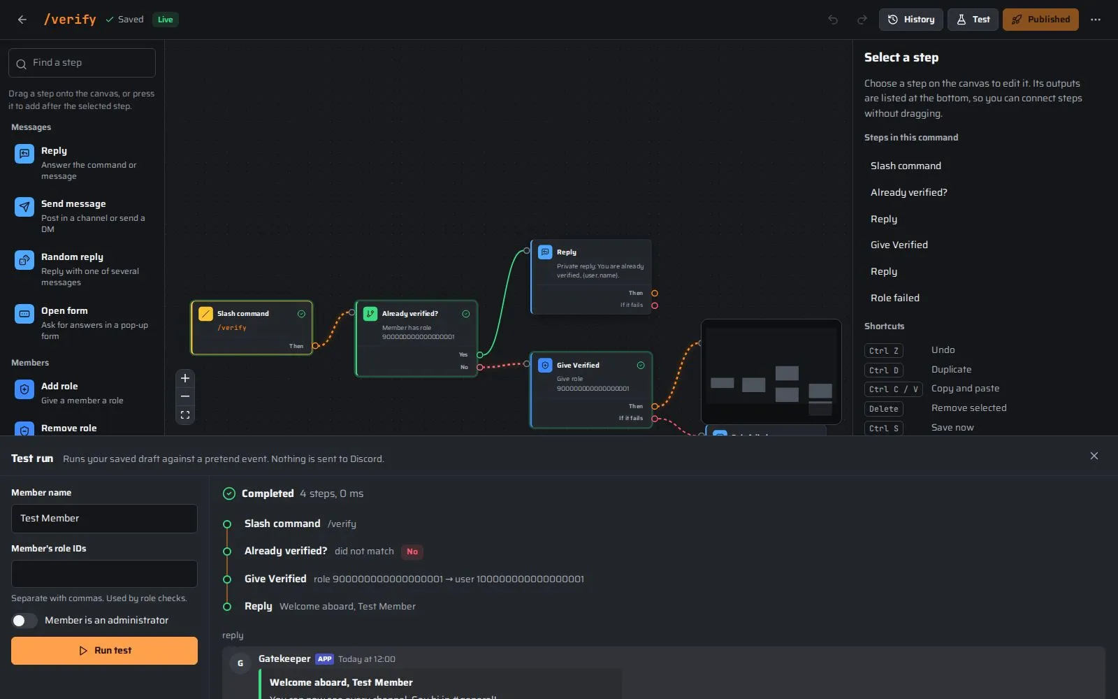The image size is (1118, 699).
Task: Click the Already verified? test step row
Action: pos(323,552)
